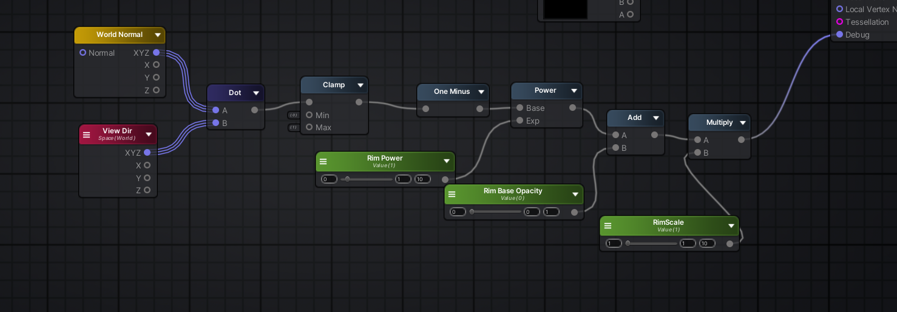897x312 pixels.
Task: Expand the World Normal node dropdown arrow
Action: (x=158, y=35)
